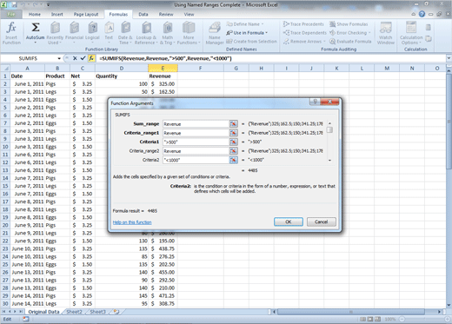452x324 pixels.
Task: Switch to the Home ribbon tab
Action: coord(35,14)
